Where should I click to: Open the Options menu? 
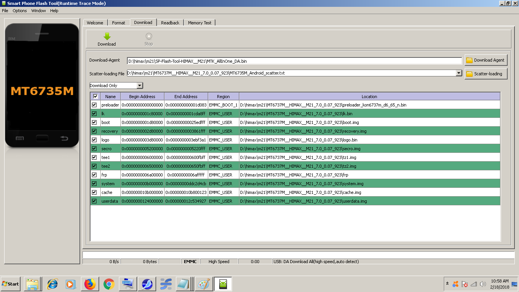20,11
